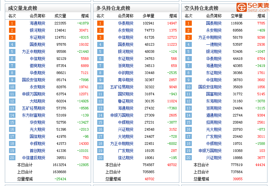Select 本日合计 change value 44434
Viewport: 271px width, 186px height.
(260, 165)
